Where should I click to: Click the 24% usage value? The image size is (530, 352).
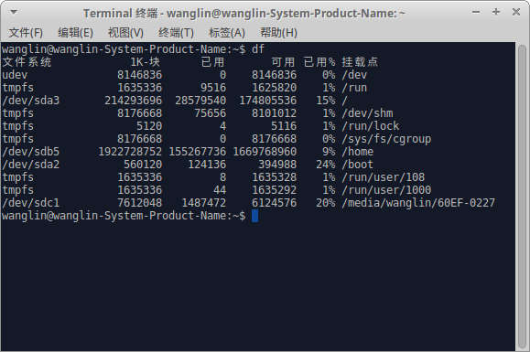(x=326, y=165)
